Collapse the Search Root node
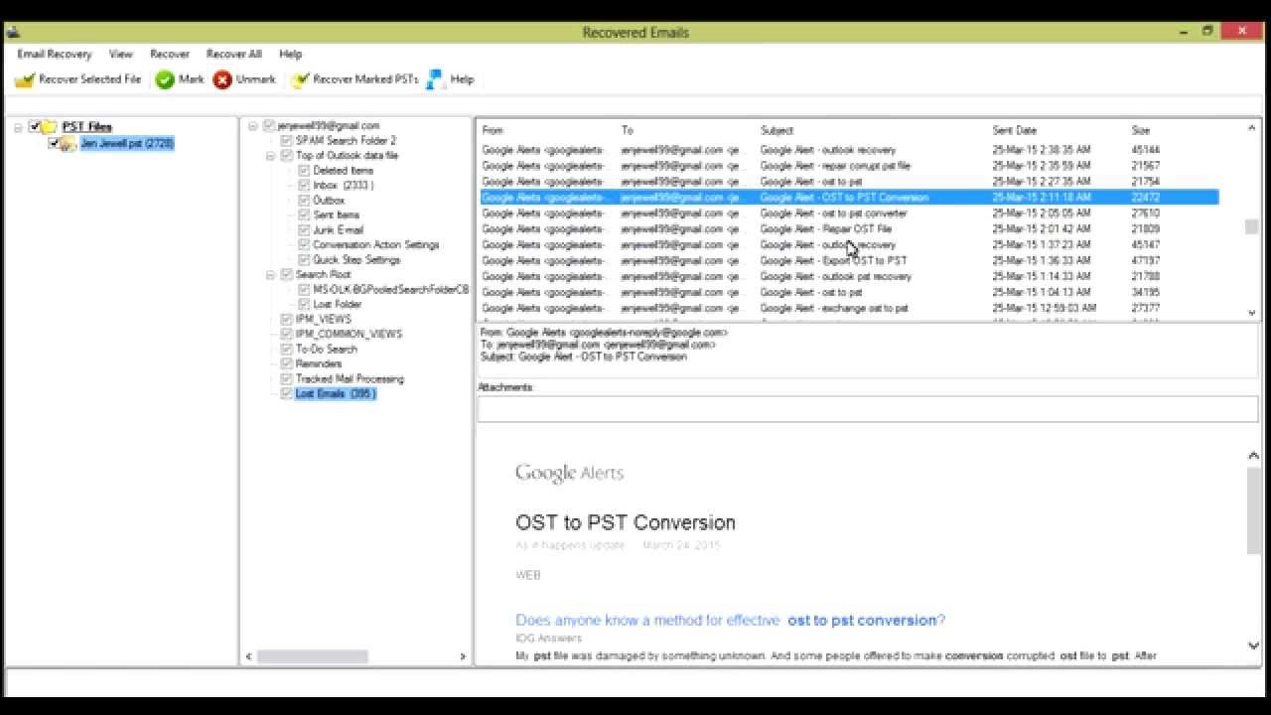The height and width of the screenshot is (715, 1271). 270,275
